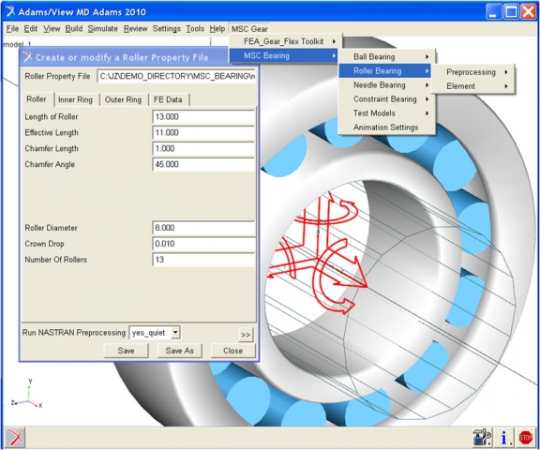Image resolution: width=540 pixels, height=450 pixels.
Task: Open the Build menu
Action: 74,28
